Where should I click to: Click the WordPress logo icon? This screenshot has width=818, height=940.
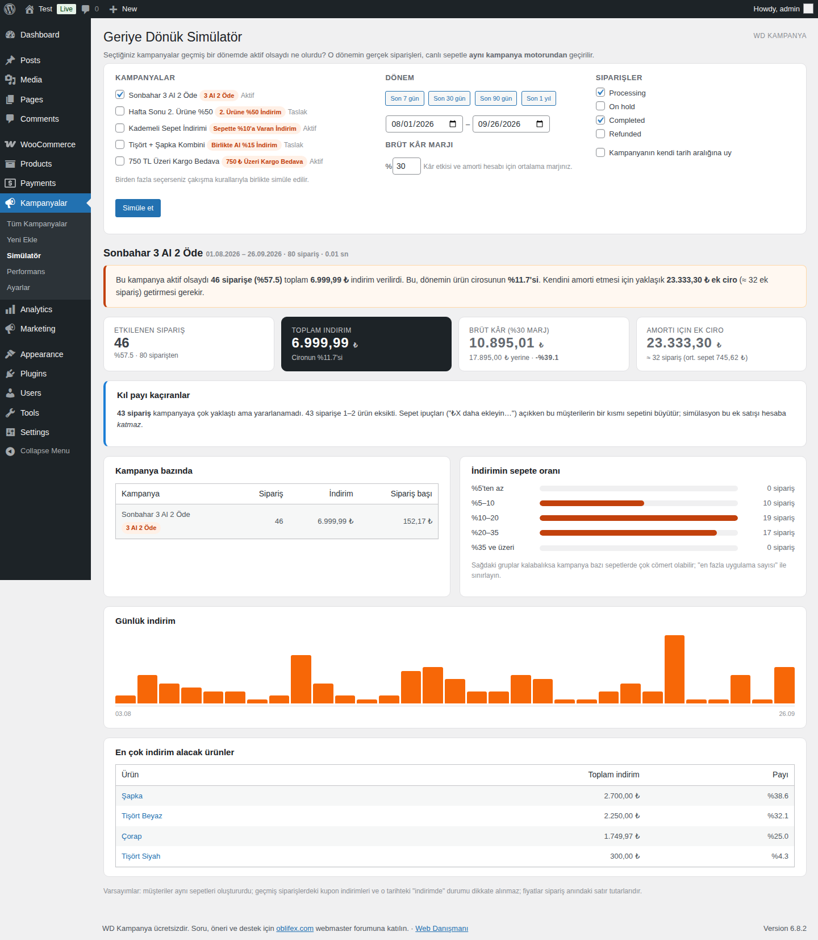(x=10, y=9)
